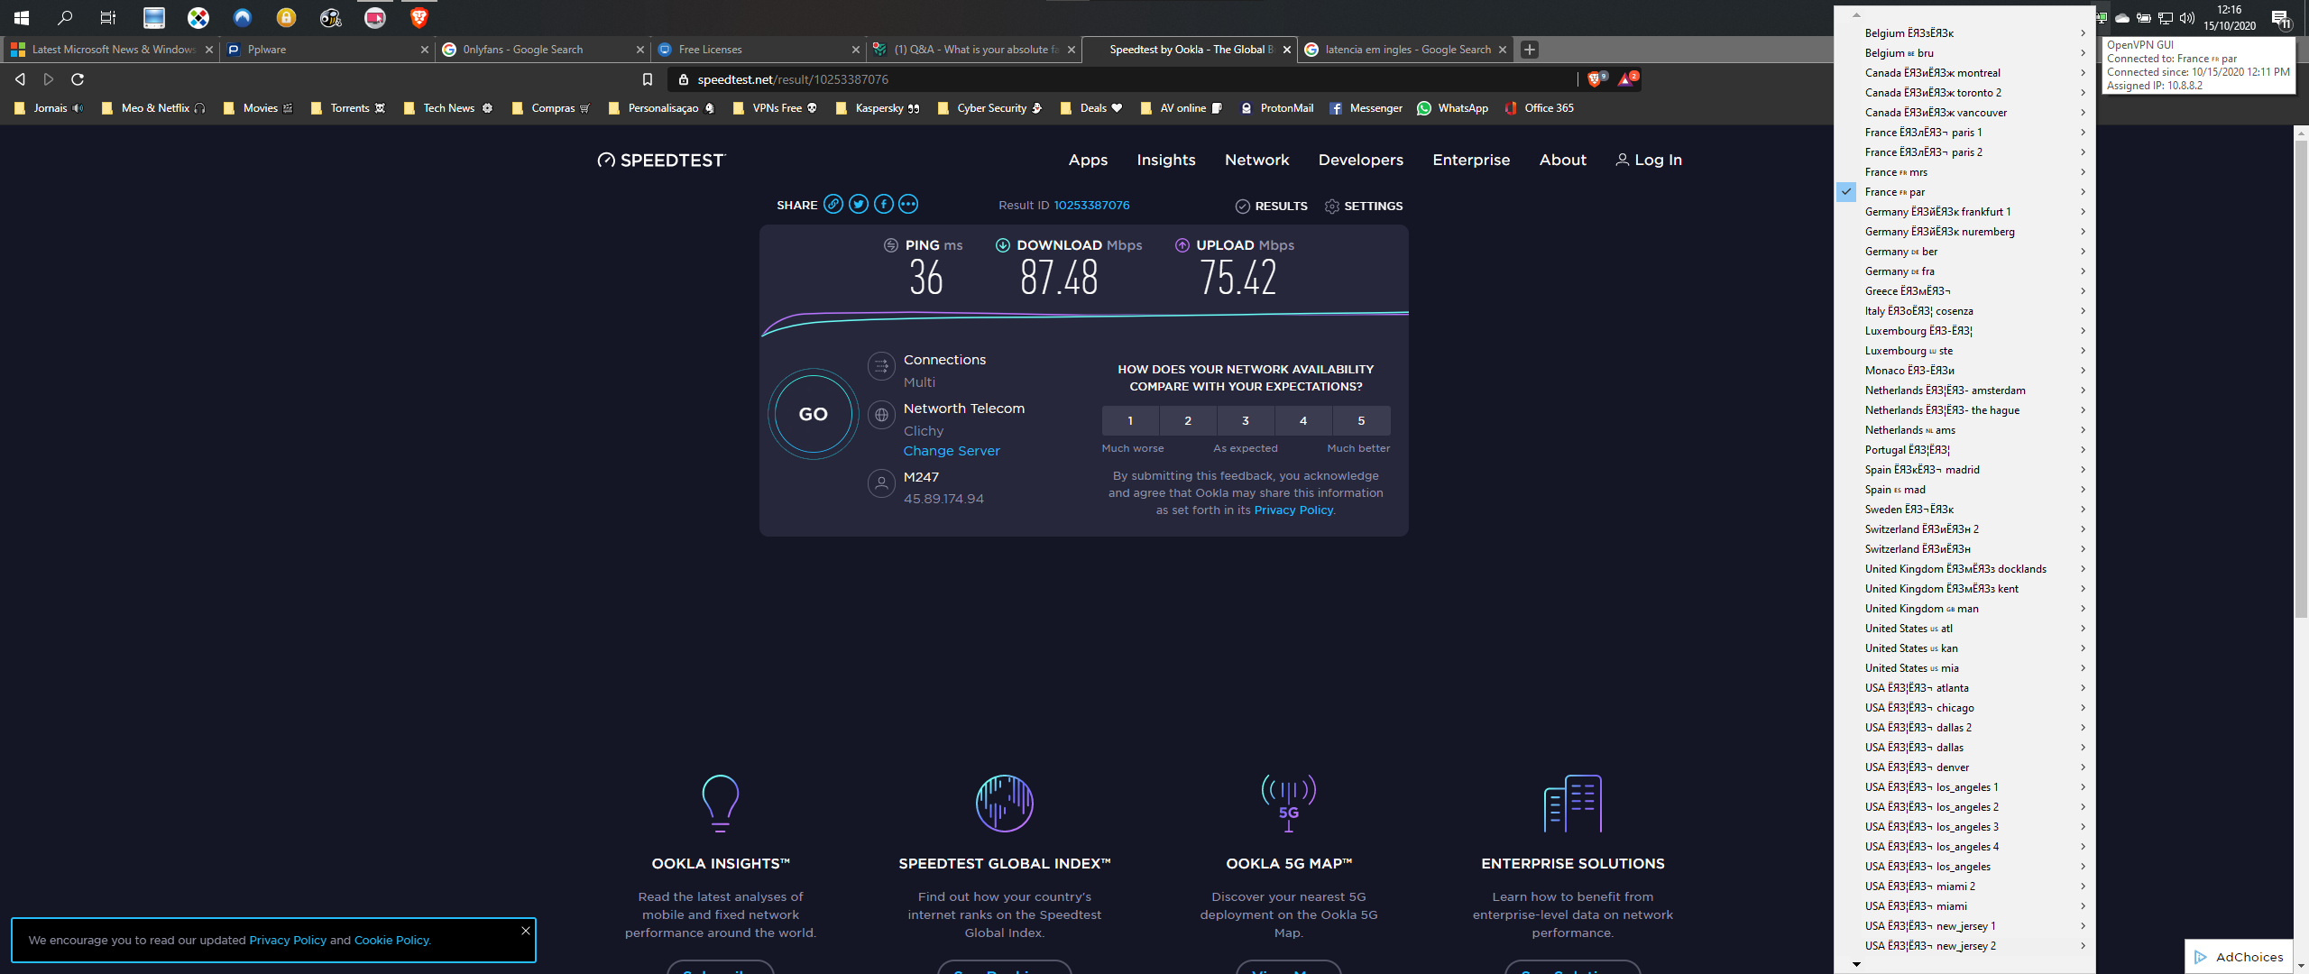The image size is (2309, 974).
Task: Select rating 5 Much better
Action: click(x=1361, y=420)
